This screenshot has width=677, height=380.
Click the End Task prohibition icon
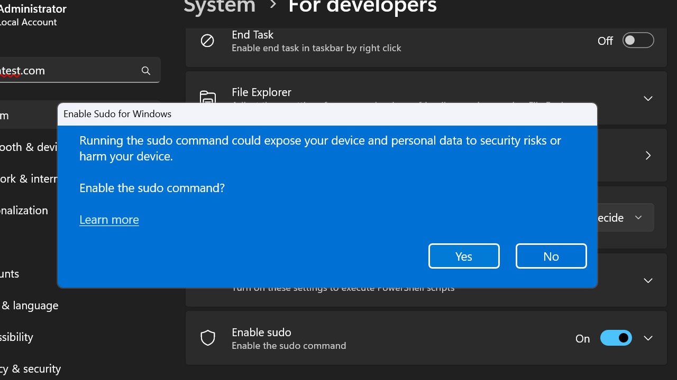[x=207, y=40]
